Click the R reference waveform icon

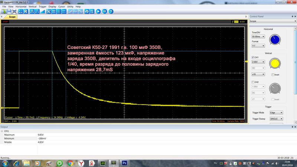point(26,12)
